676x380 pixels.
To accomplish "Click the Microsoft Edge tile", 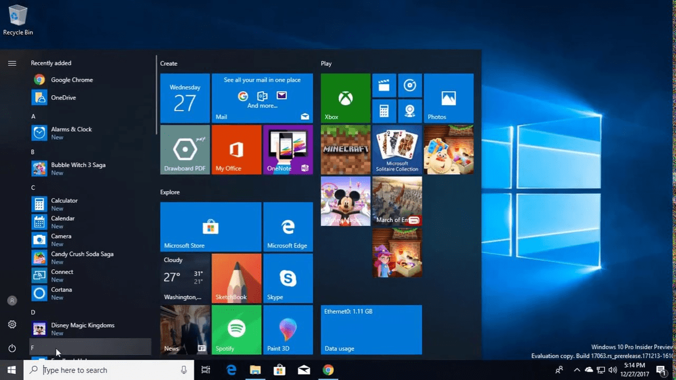I will [288, 226].
